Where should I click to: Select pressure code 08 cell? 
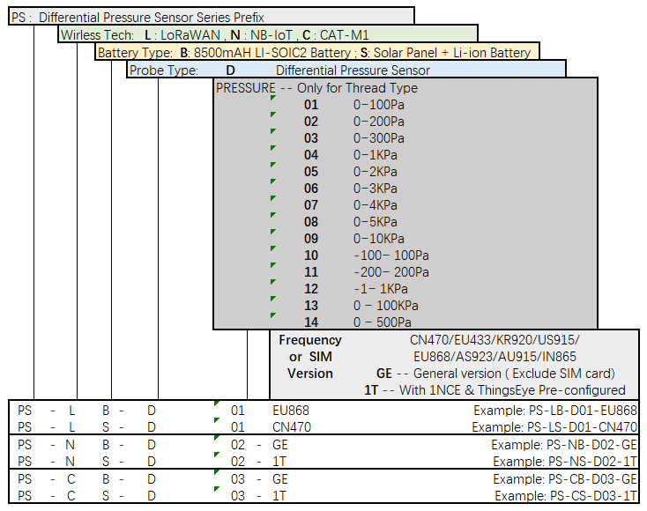(x=311, y=222)
